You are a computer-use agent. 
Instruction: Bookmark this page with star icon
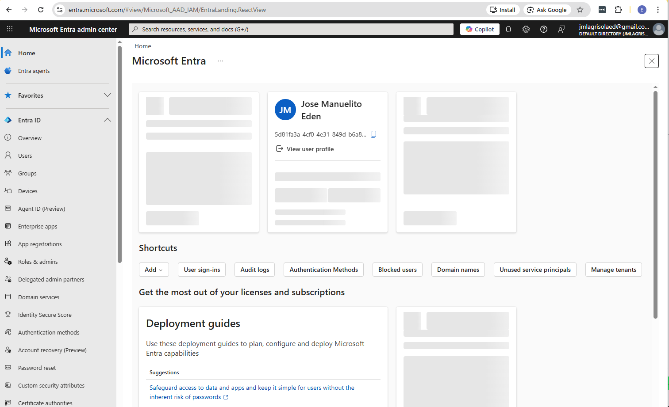[x=580, y=10]
